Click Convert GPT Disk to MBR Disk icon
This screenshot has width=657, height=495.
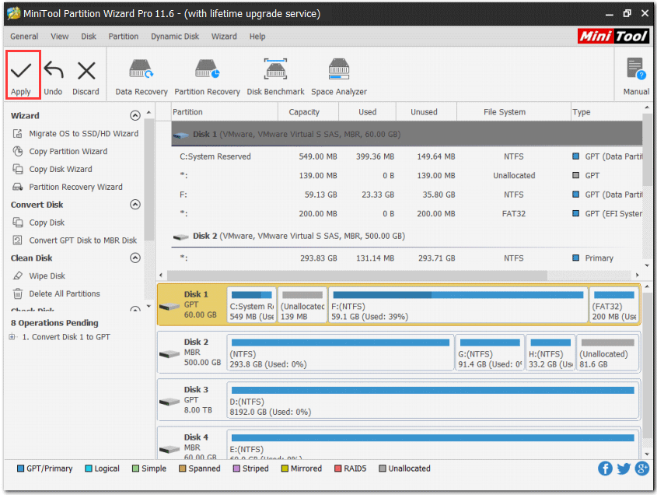[17, 240]
